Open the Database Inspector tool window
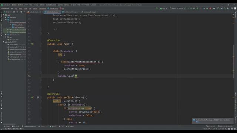Viewport: 237px width, 133px height. pos(29,126)
